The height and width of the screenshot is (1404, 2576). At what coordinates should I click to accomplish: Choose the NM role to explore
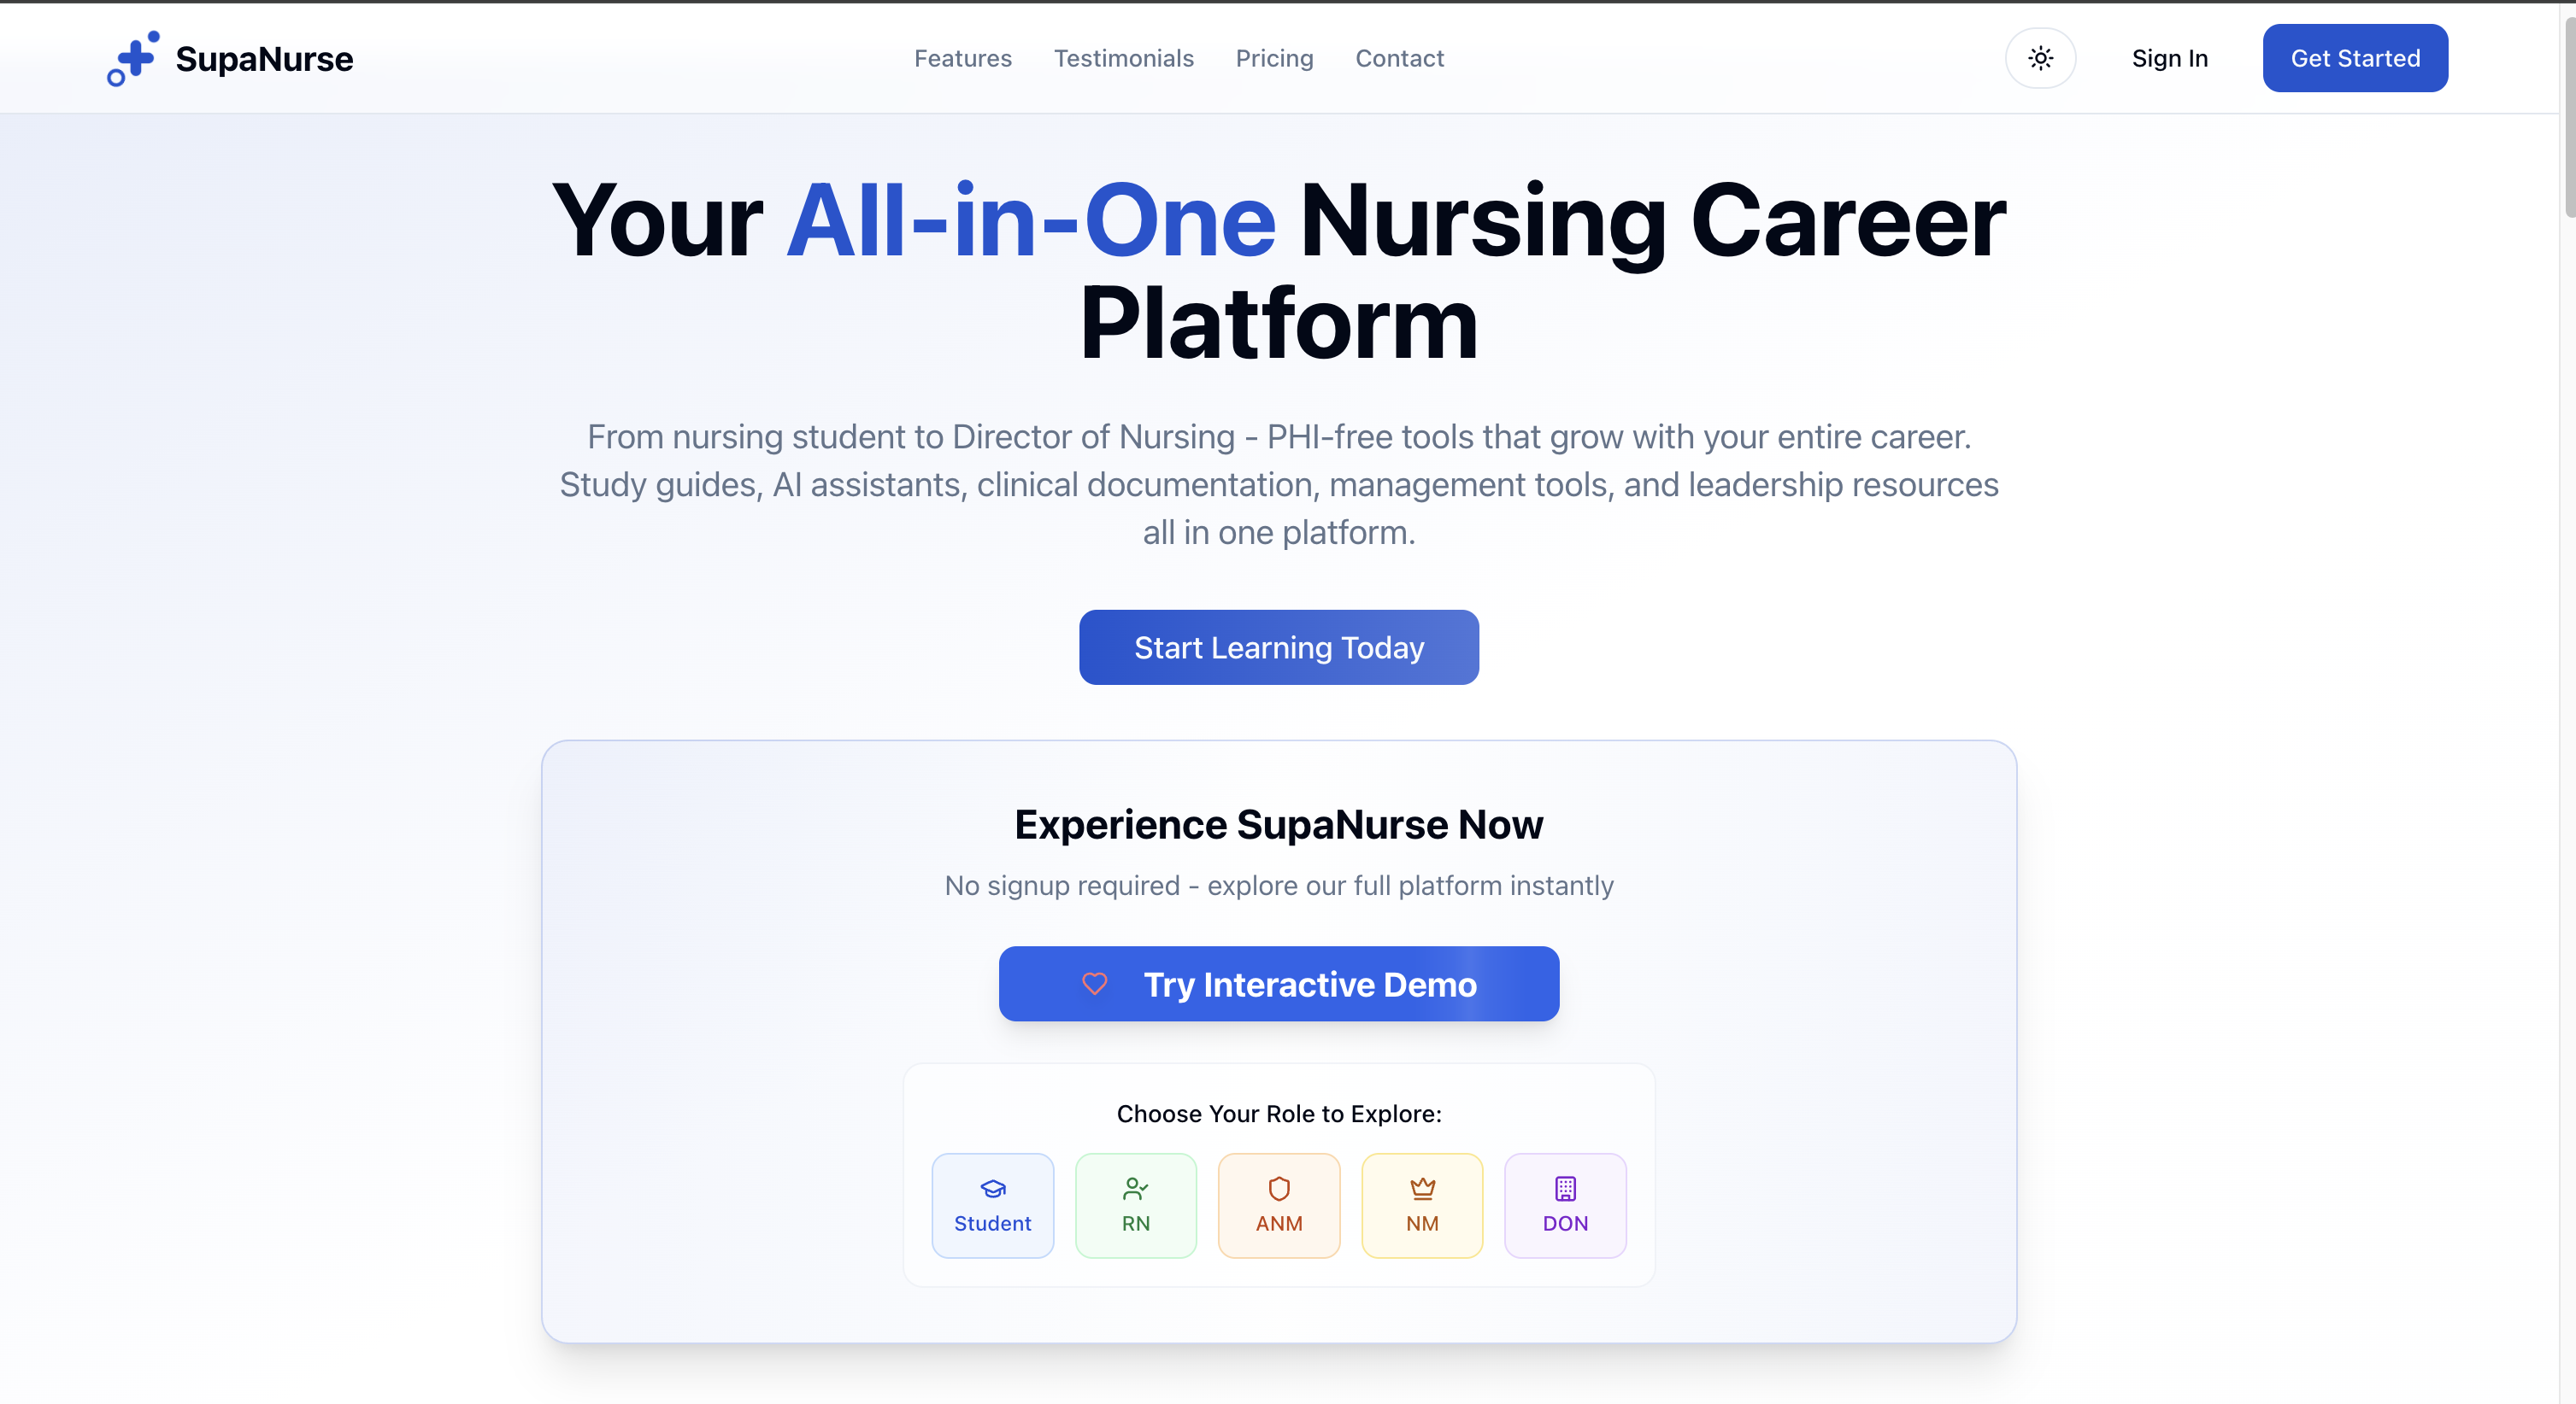[1422, 1205]
